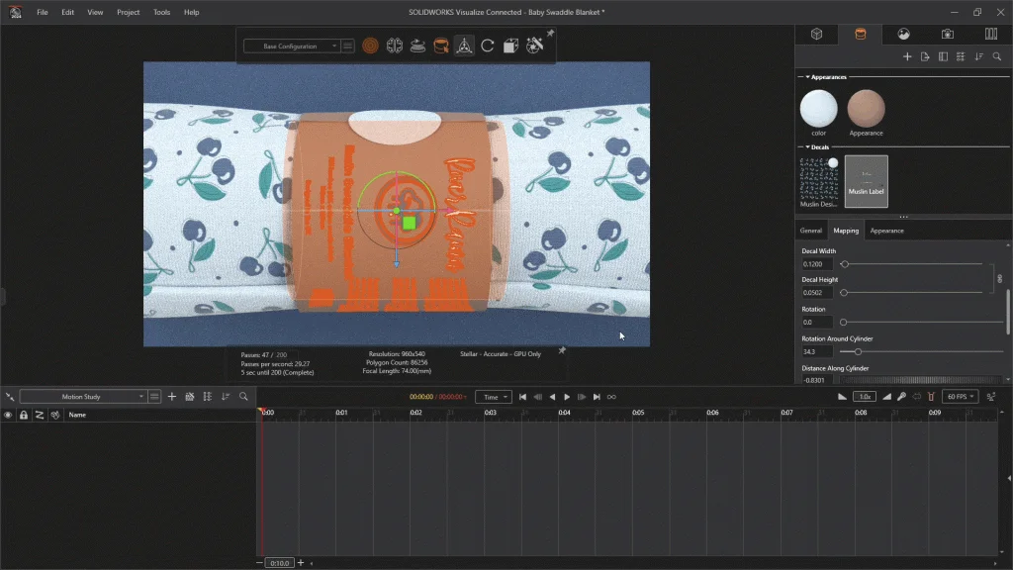Screen dimensions: 1013x570
Task: Open the Base Configuration dropdown
Action: pos(291,46)
